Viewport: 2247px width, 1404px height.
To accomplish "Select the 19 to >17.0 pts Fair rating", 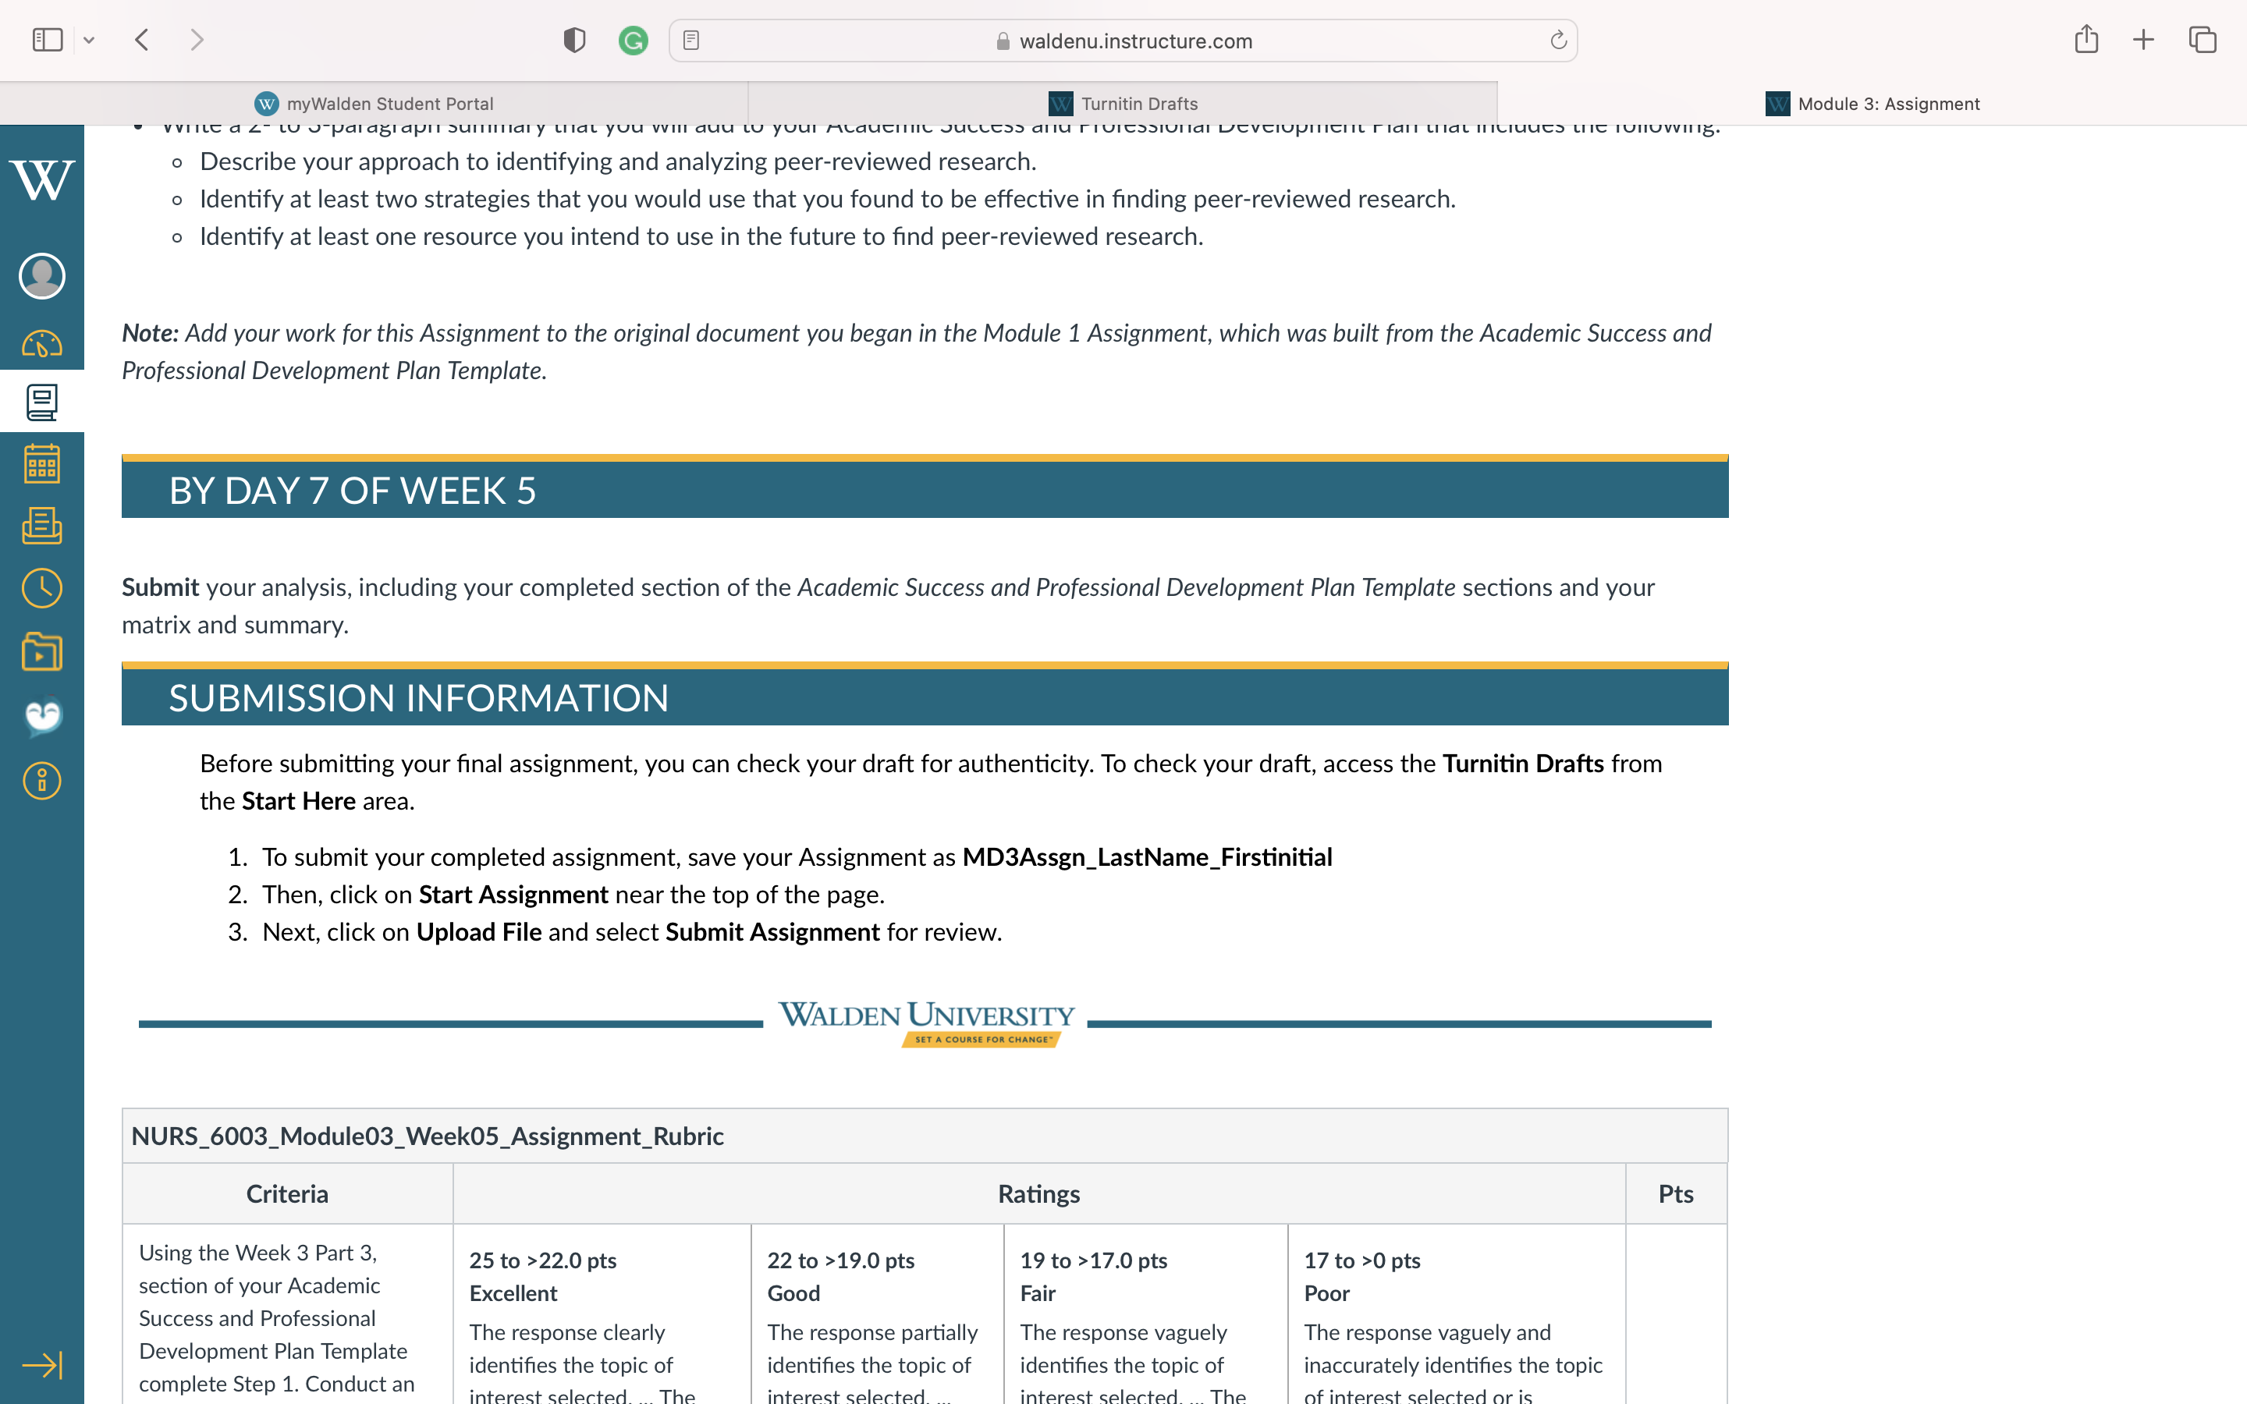I will tap(1146, 1314).
